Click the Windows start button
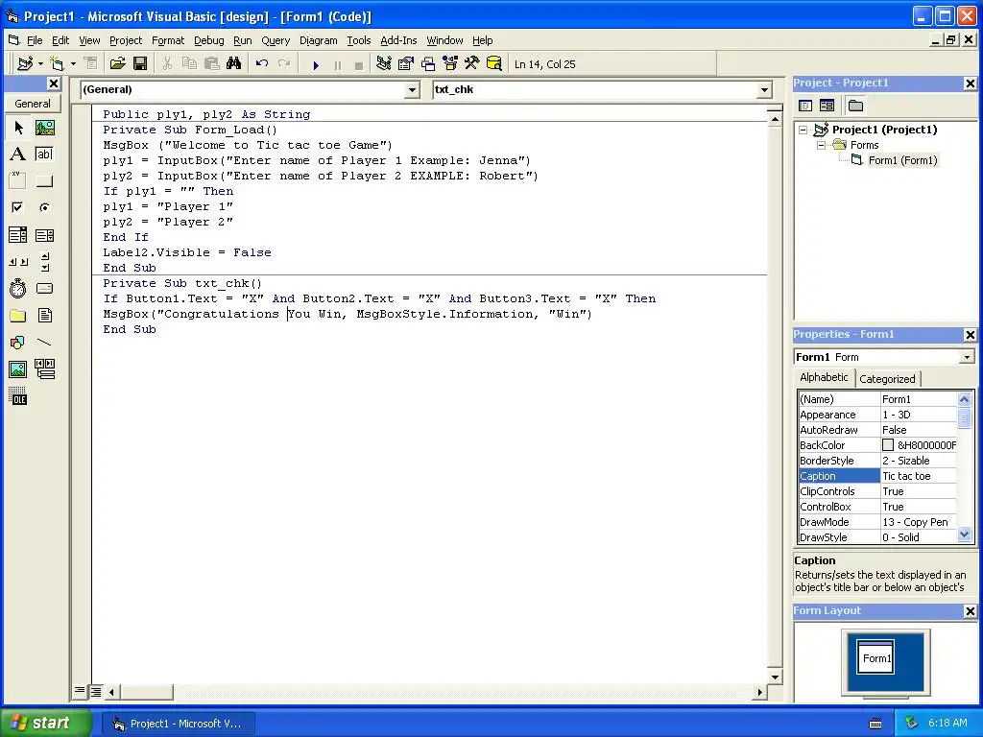 point(46,723)
